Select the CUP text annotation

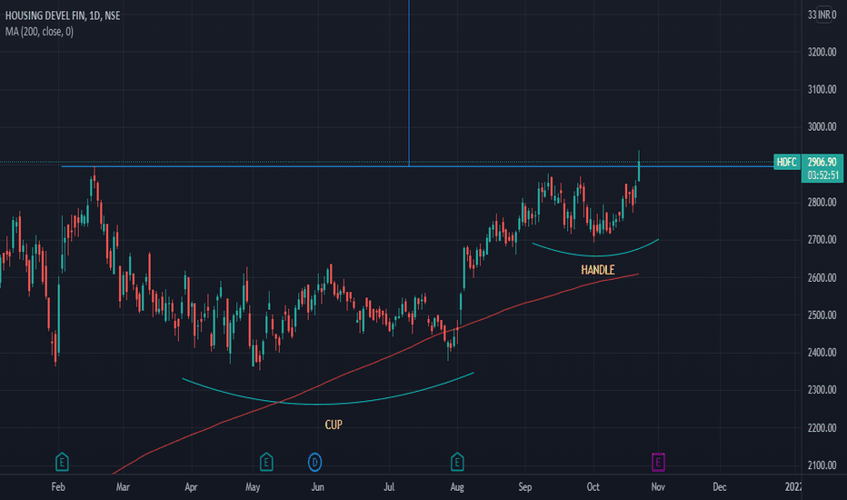[x=334, y=425]
